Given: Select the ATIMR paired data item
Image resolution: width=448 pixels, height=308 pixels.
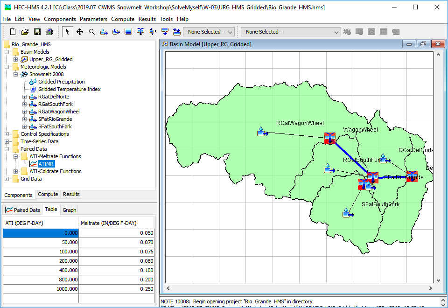Looking at the screenshot, I should (x=46, y=164).
